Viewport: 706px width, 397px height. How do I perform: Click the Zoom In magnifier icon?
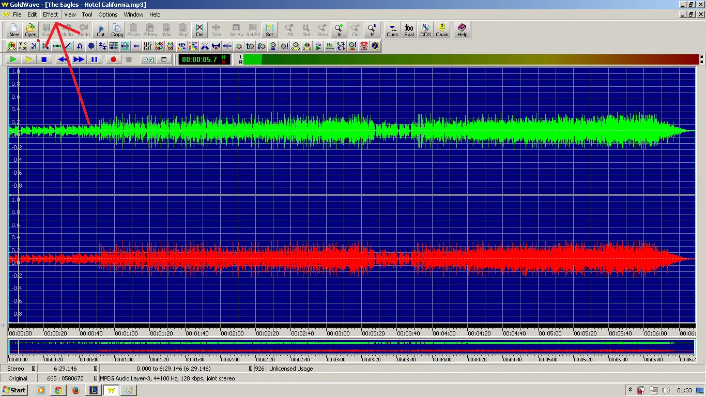(x=339, y=30)
